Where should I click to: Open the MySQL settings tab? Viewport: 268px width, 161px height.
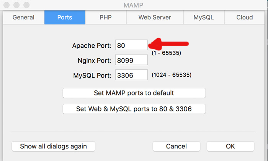click(203, 18)
